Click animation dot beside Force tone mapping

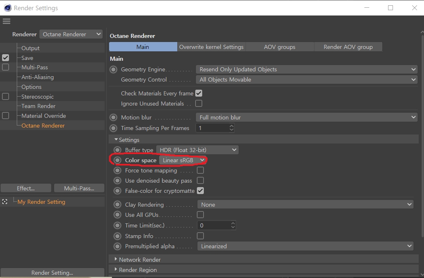click(x=117, y=170)
